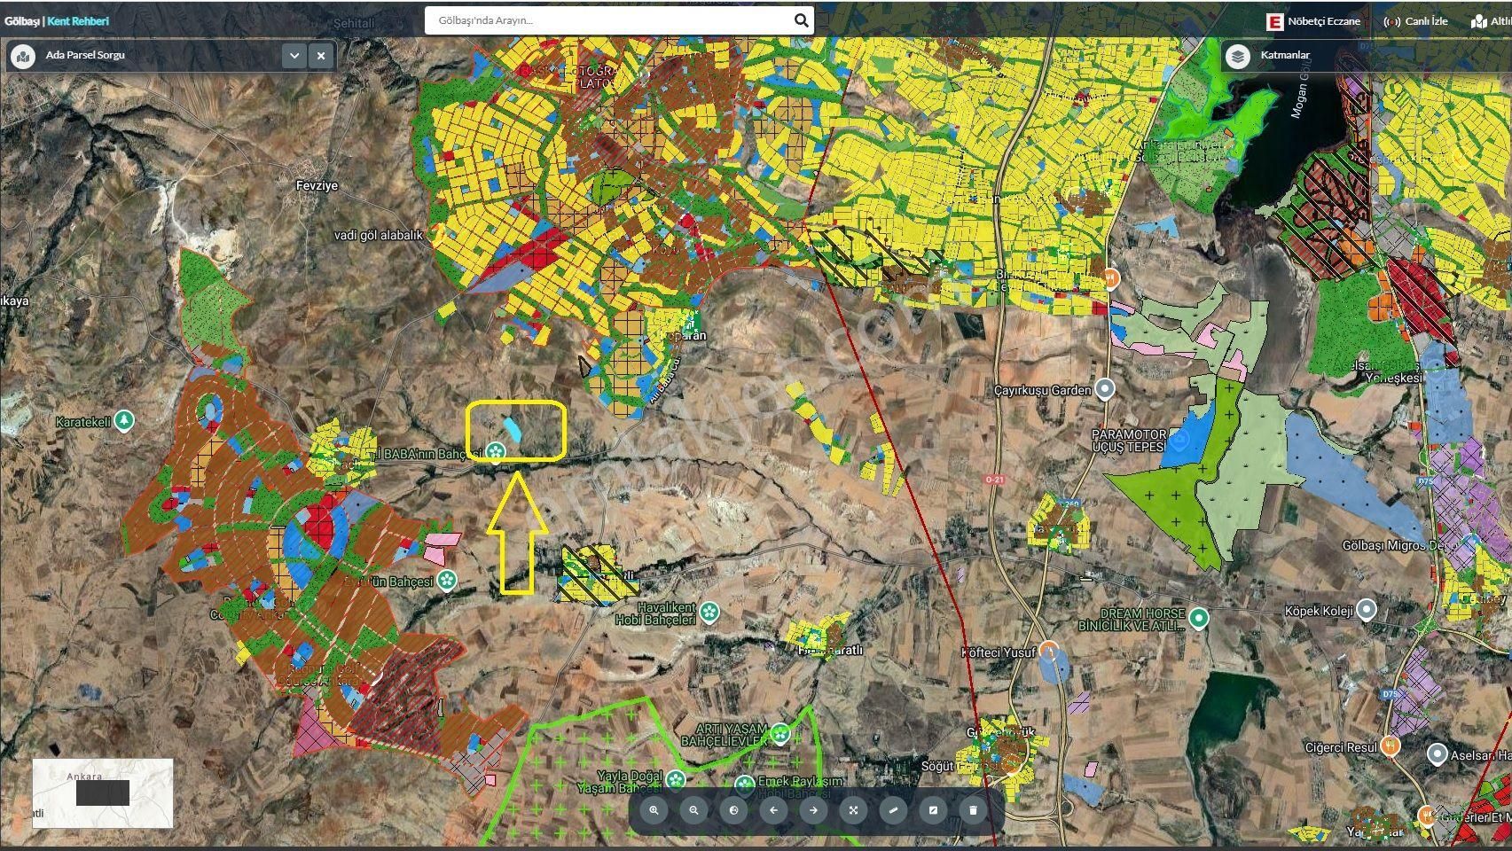This screenshot has width=1512, height=851.
Task: Close the Ada Parsel Sorgu panel
Action: 321,56
